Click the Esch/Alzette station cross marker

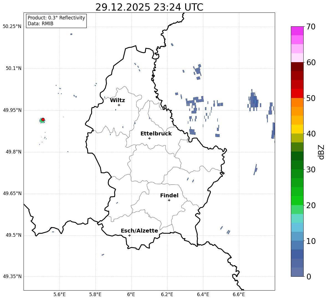129,235
